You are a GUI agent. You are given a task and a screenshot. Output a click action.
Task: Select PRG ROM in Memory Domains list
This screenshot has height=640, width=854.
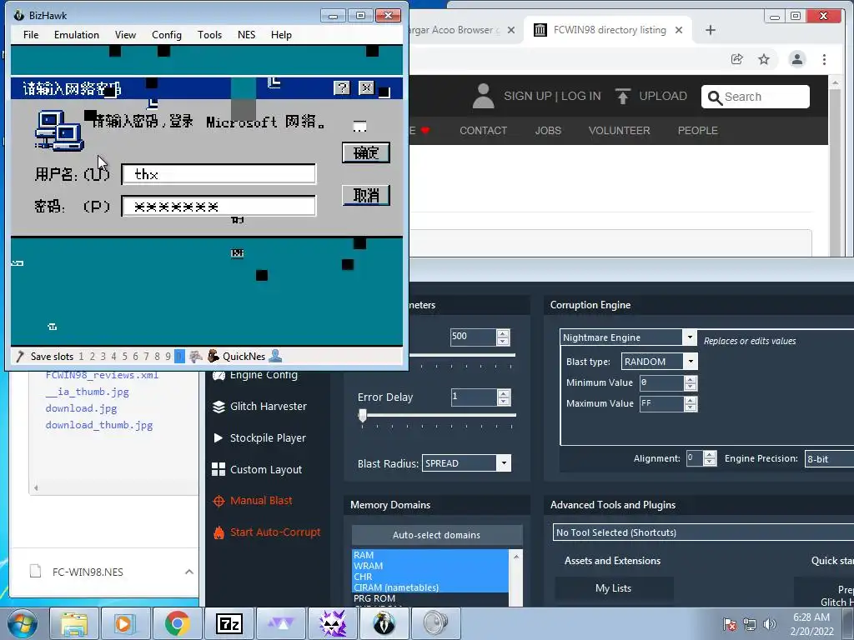(374, 598)
